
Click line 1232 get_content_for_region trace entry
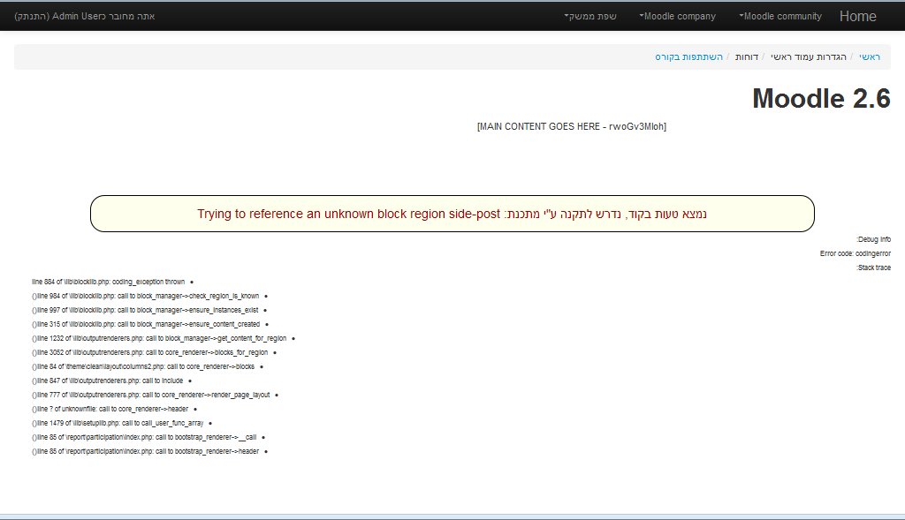click(x=159, y=338)
